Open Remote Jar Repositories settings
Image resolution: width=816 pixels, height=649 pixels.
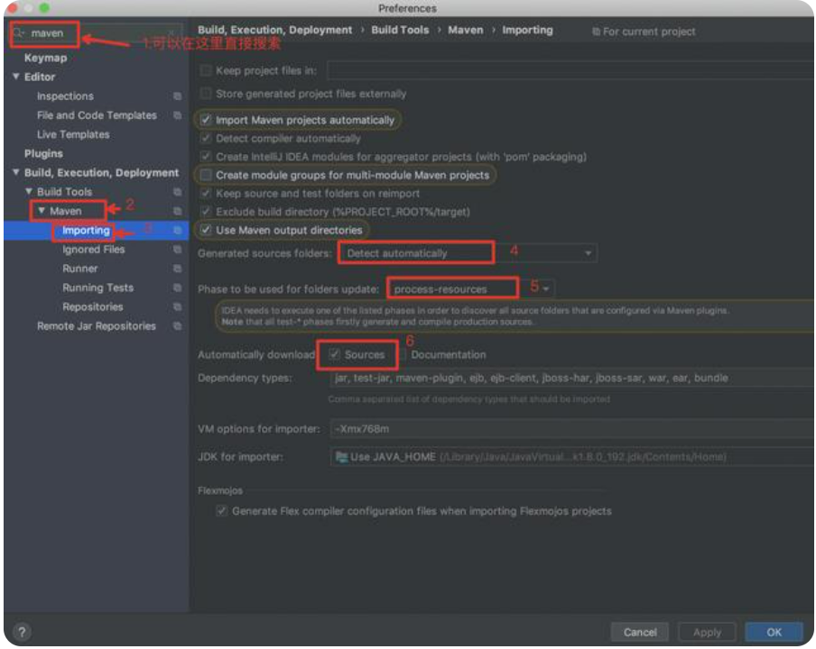97,326
